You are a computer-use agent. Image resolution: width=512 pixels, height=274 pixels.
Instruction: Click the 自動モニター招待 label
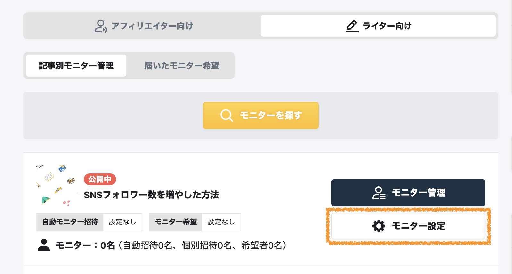tap(69, 222)
